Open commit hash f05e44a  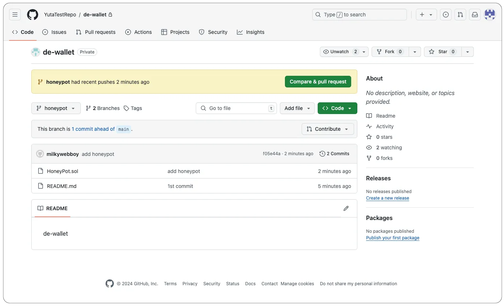tap(271, 154)
